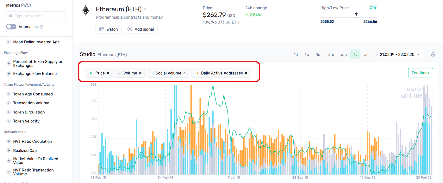Screen dimensions: 443x183
Task: Click the Ethereum logo icon
Action: click(86, 10)
